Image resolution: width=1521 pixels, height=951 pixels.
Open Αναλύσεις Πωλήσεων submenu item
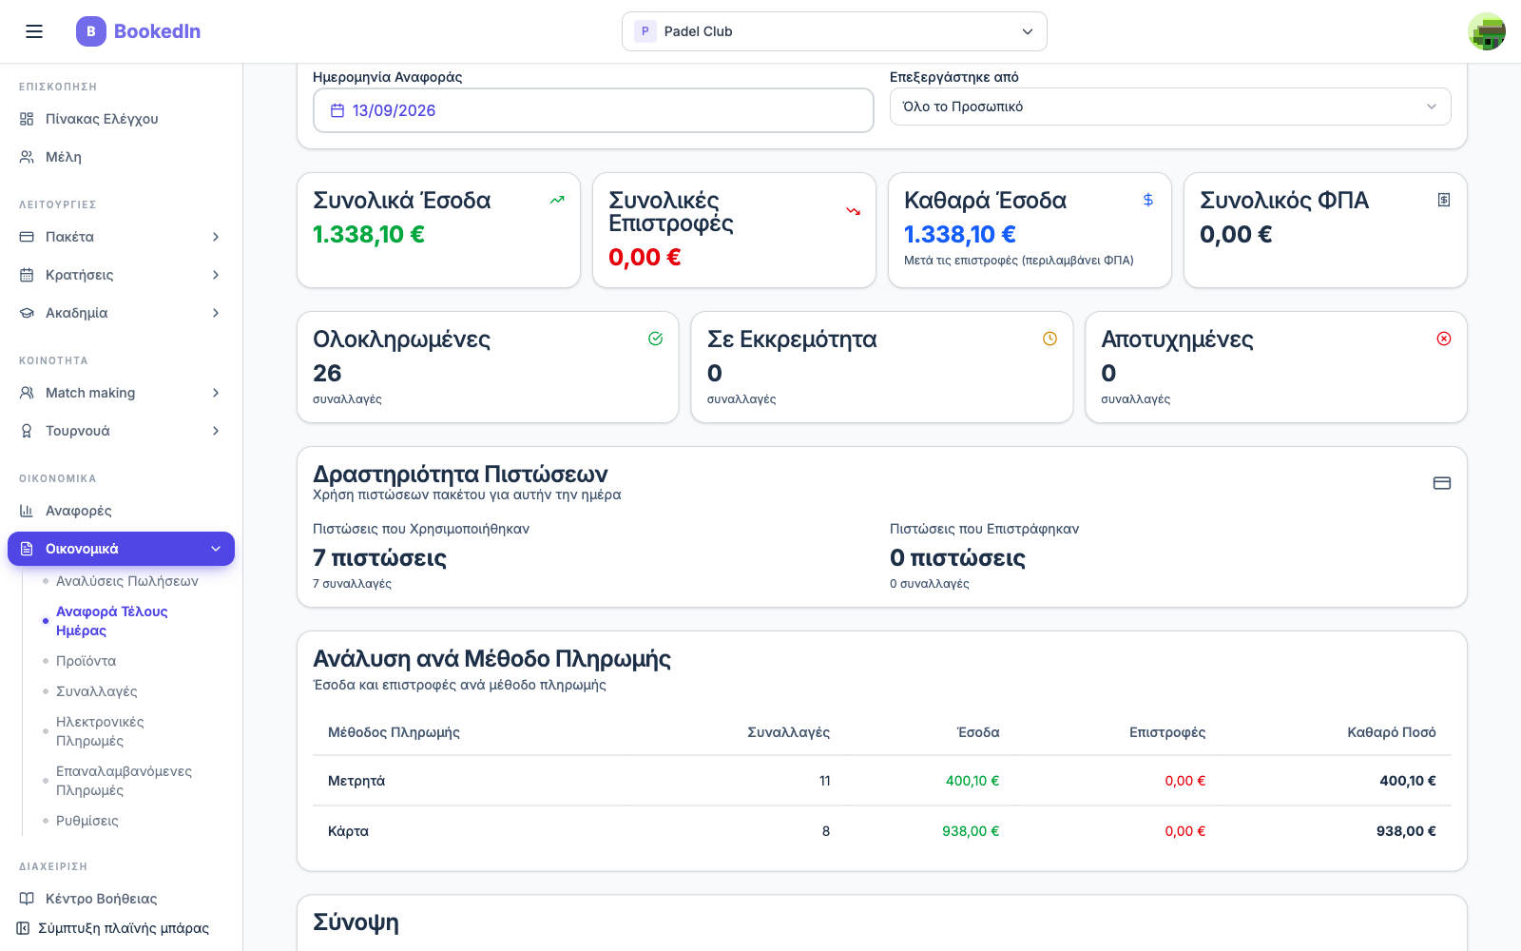pos(127,581)
